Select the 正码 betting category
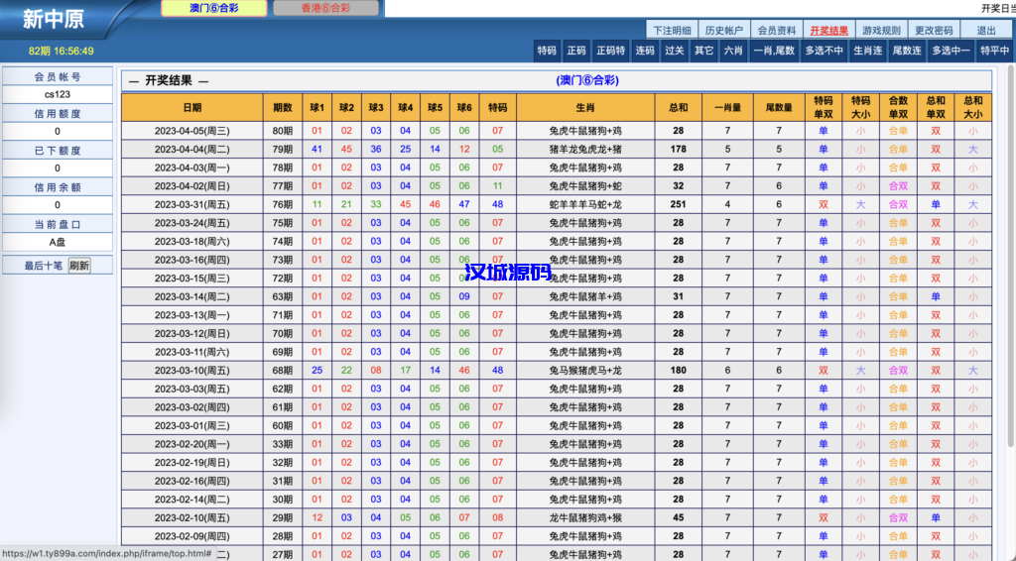This screenshot has height=561, width=1016. point(576,51)
